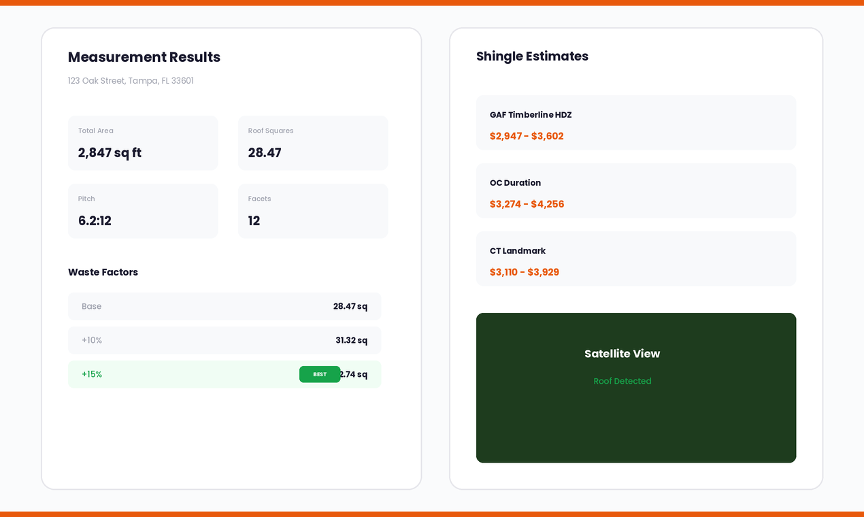
Task: Select the CT Landmark estimate card
Action: pyautogui.click(x=636, y=258)
